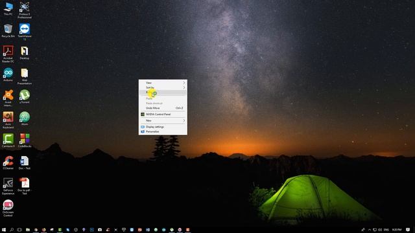Open the Auto Keyboard shortcut

tap(8, 120)
